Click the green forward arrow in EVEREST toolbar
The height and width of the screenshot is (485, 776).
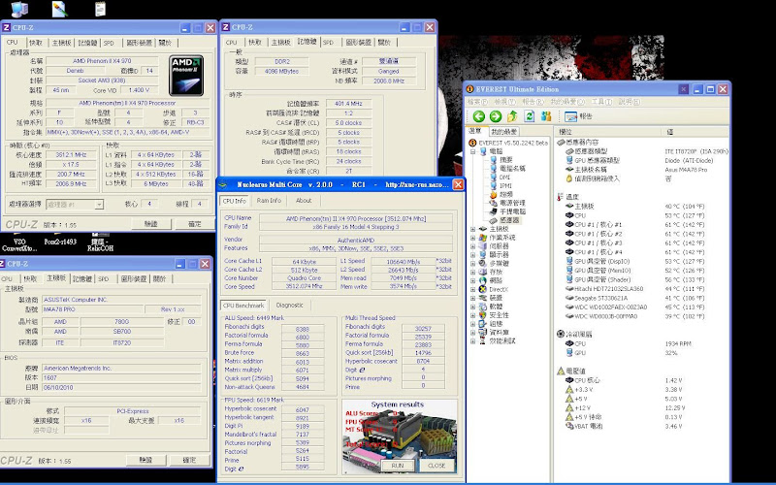click(494, 115)
